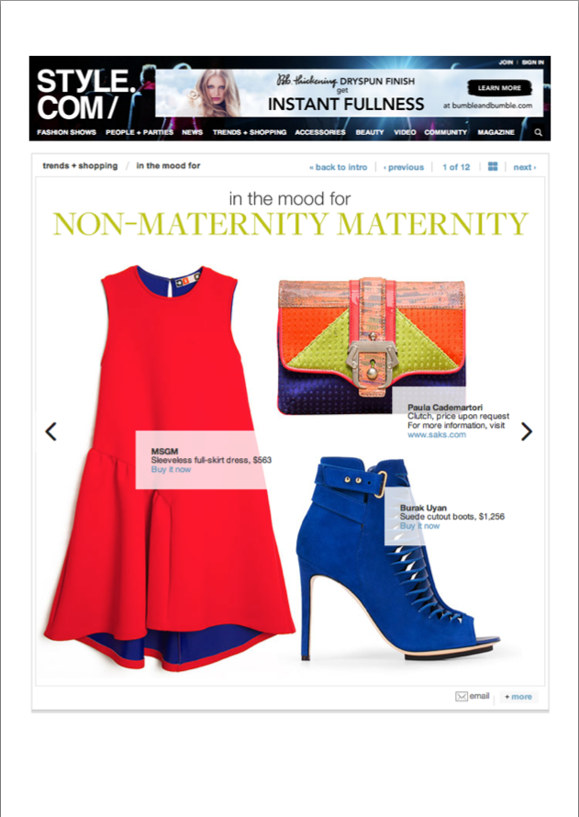Open the TRENDS + SHOPPING menu

(x=250, y=132)
